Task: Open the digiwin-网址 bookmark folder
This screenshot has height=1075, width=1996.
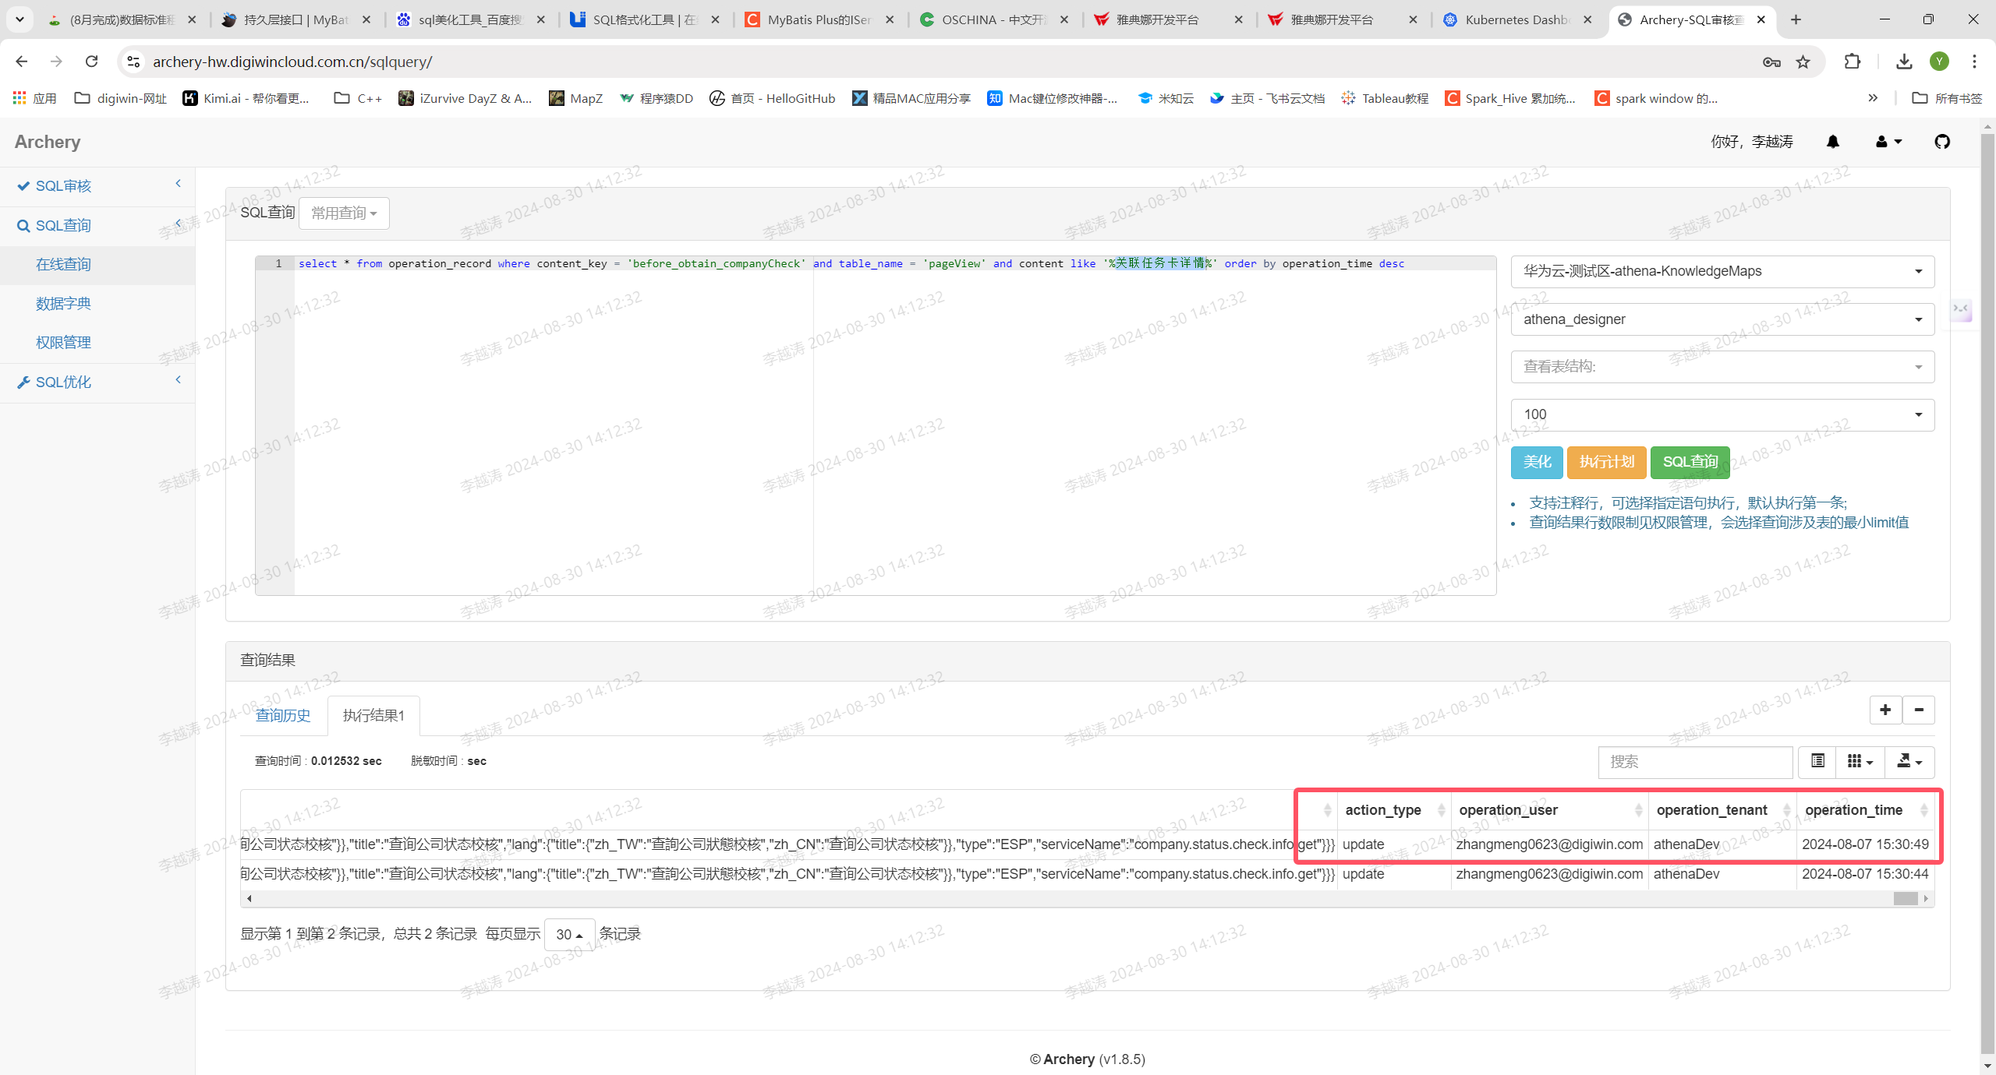Action: click(121, 98)
